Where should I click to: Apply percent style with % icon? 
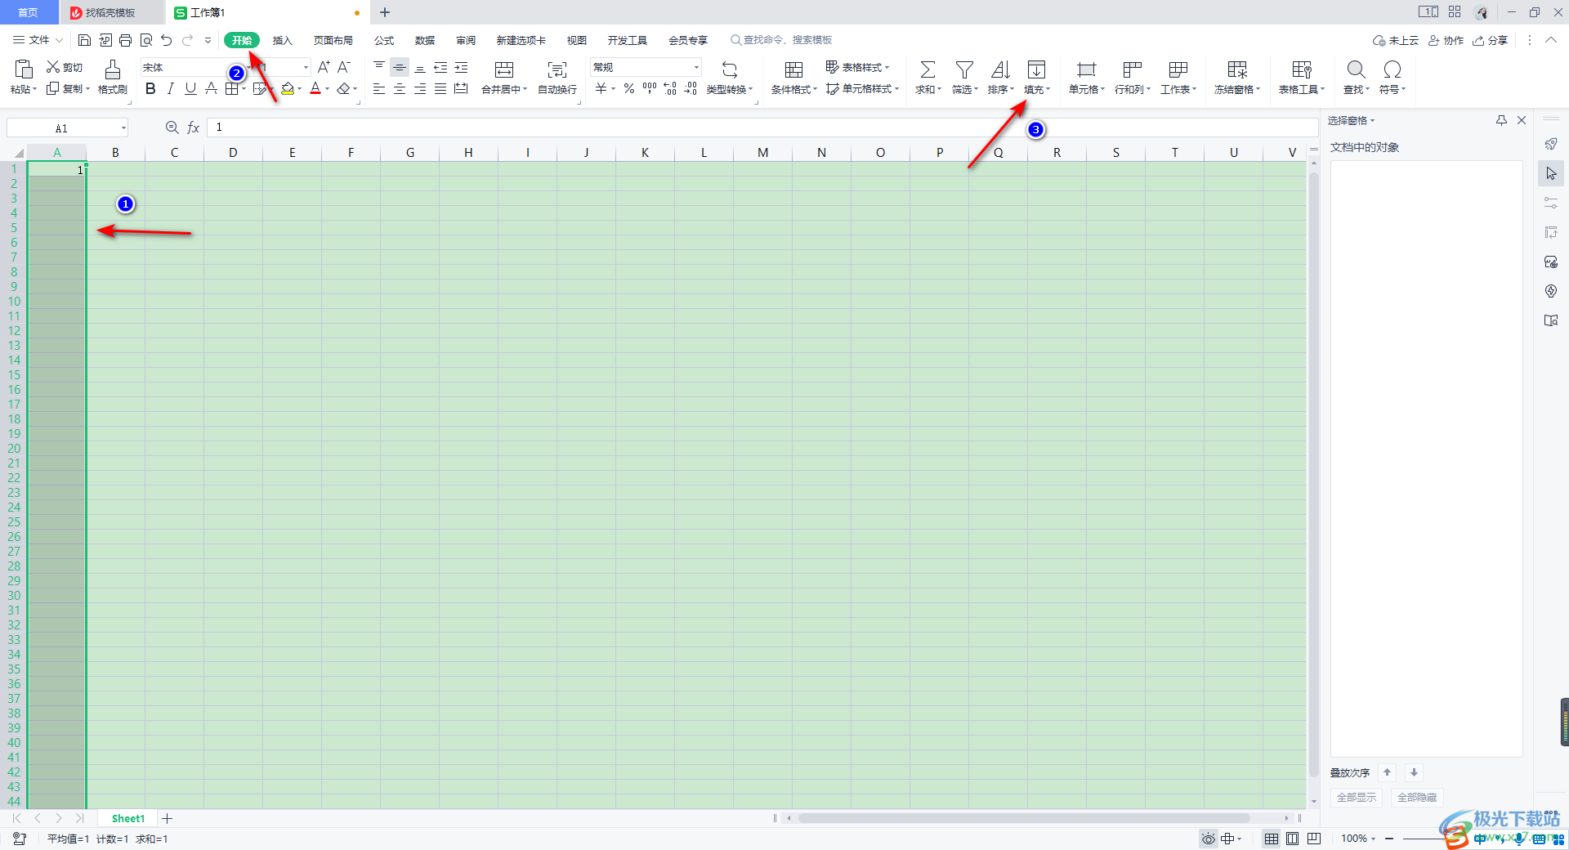click(x=629, y=88)
